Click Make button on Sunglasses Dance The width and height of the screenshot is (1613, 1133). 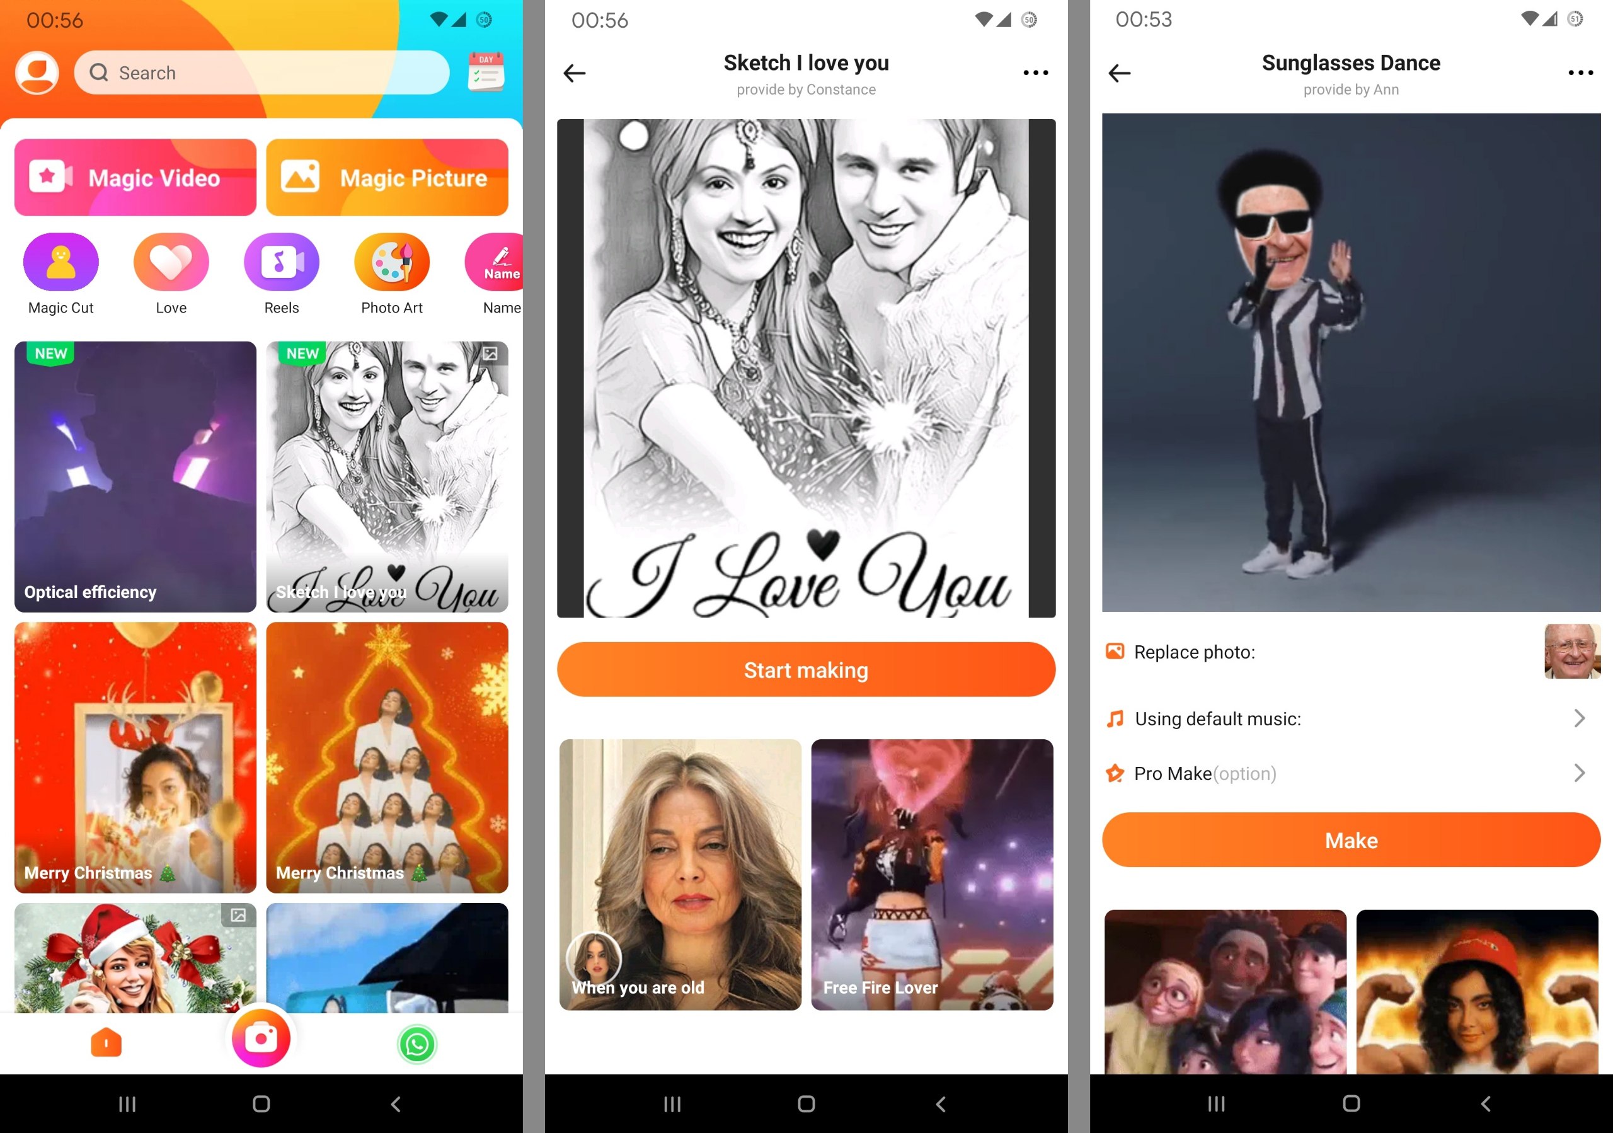1348,840
